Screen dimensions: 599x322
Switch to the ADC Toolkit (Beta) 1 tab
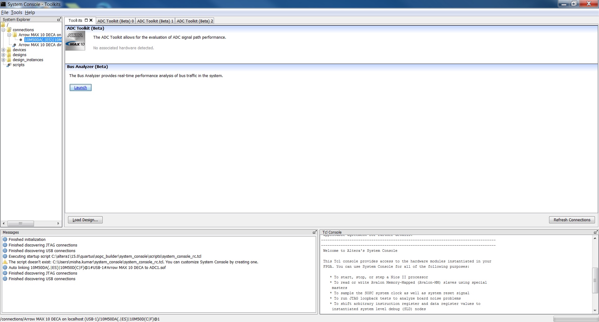(155, 21)
